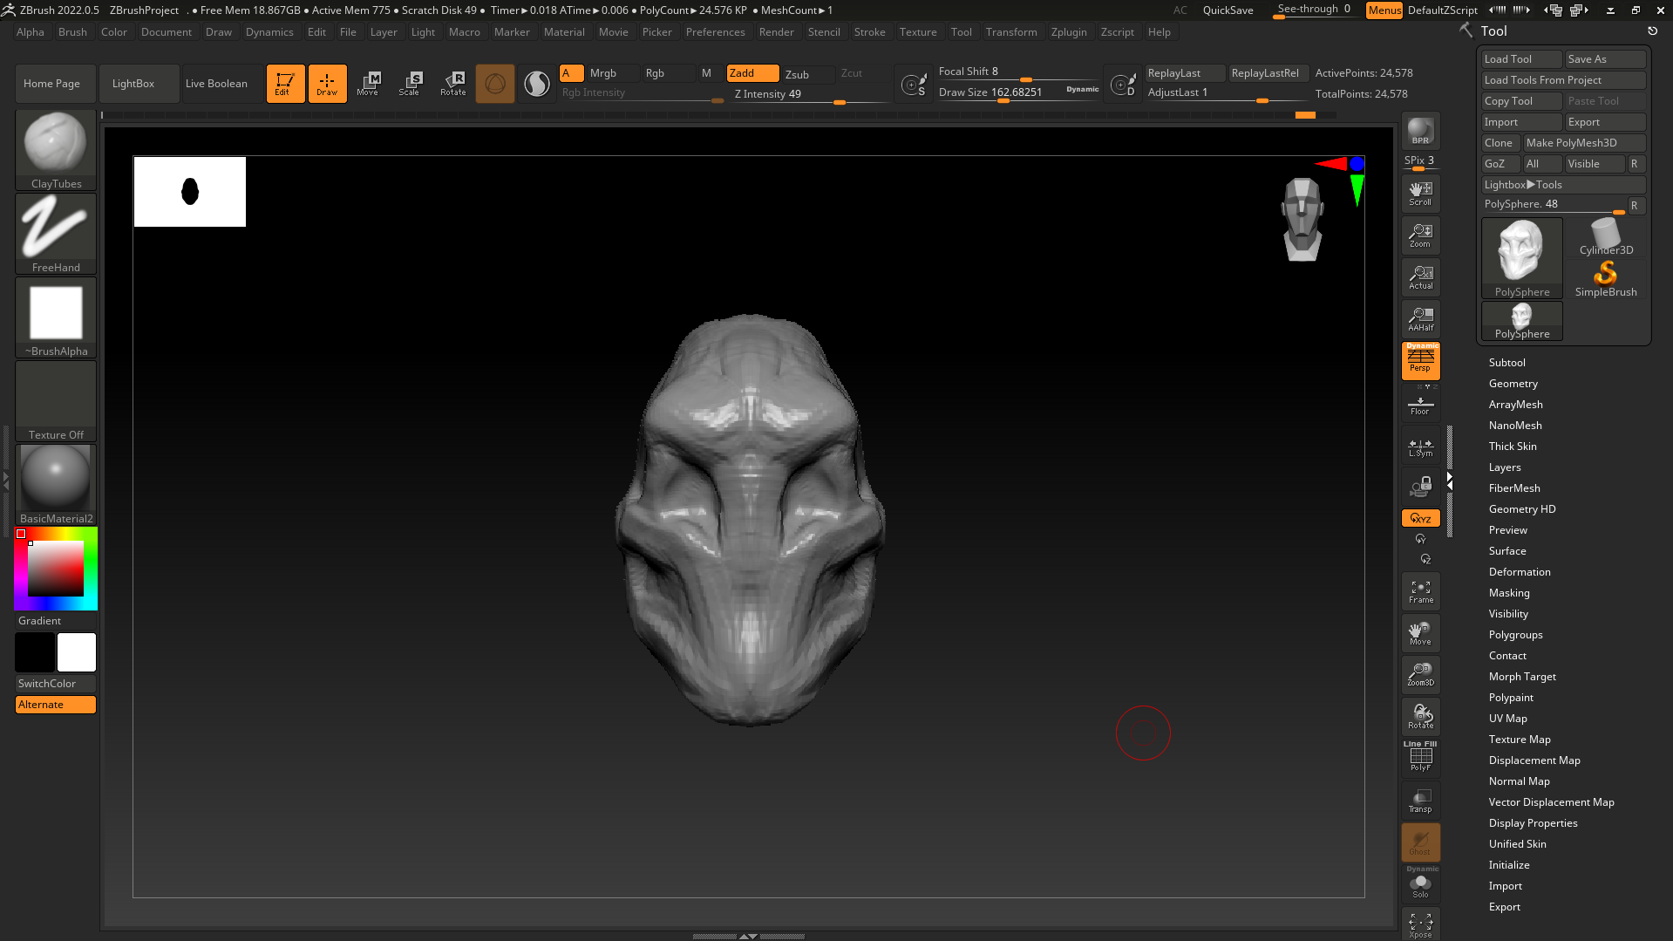1673x941 pixels.
Task: Expand the Subtool palette section
Action: (x=1506, y=363)
